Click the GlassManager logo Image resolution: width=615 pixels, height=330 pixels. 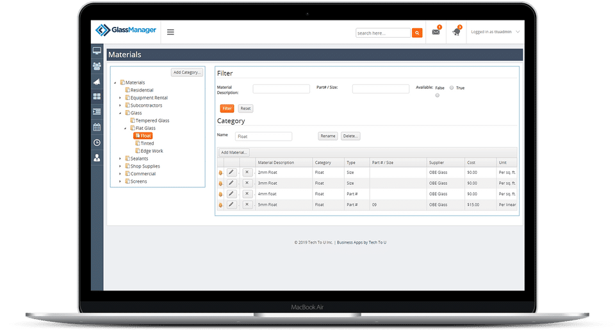(126, 30)
